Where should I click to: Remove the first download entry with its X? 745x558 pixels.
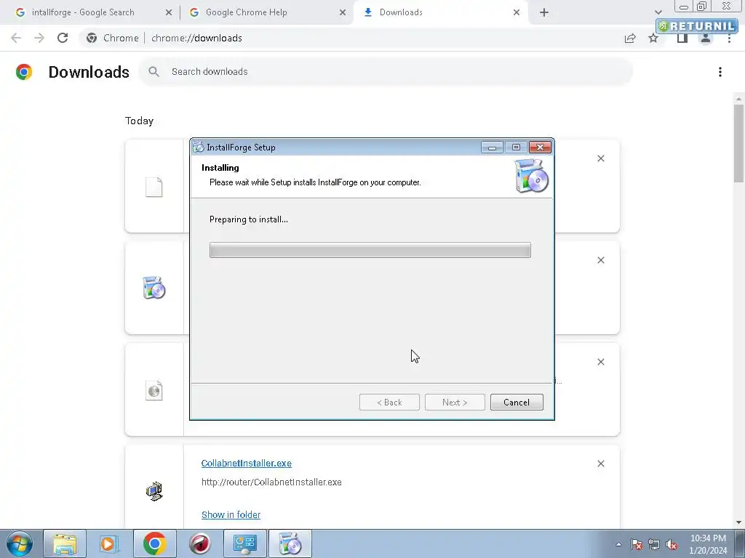(x=600, y=158)
